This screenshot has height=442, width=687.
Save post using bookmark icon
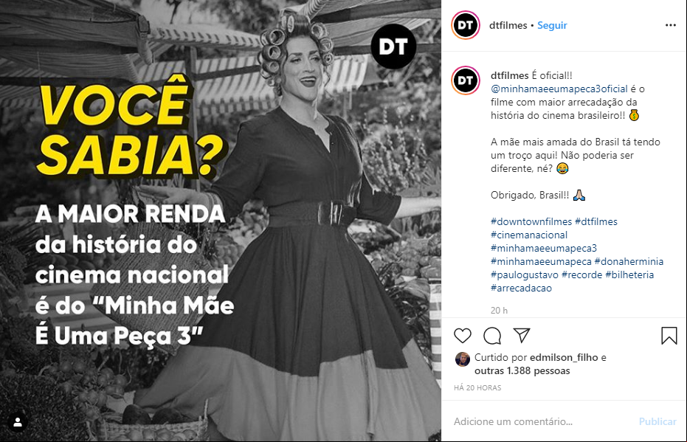pyautogui.click(x=669, y=336)
